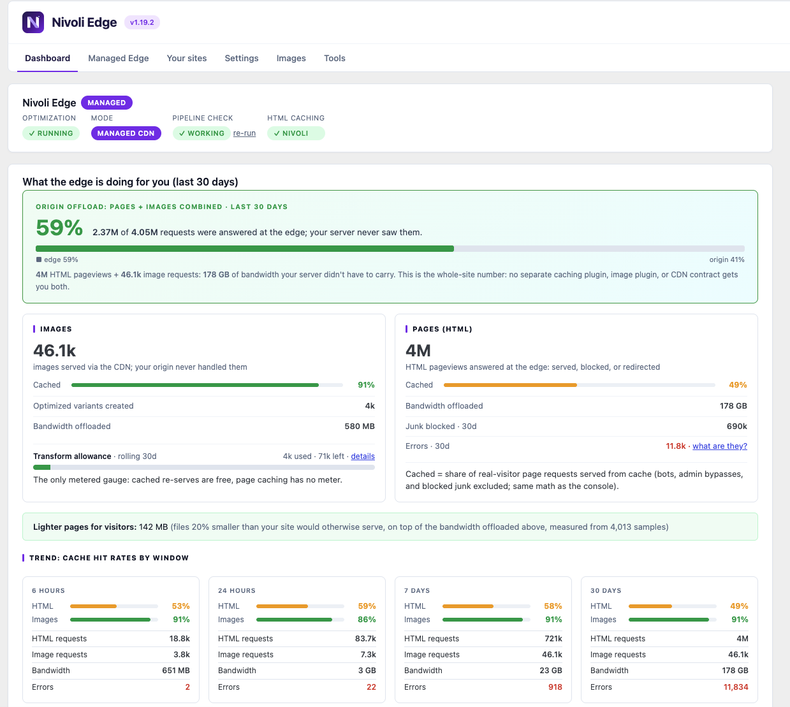Click the origin offload progress bar

(x=390, y=249)
